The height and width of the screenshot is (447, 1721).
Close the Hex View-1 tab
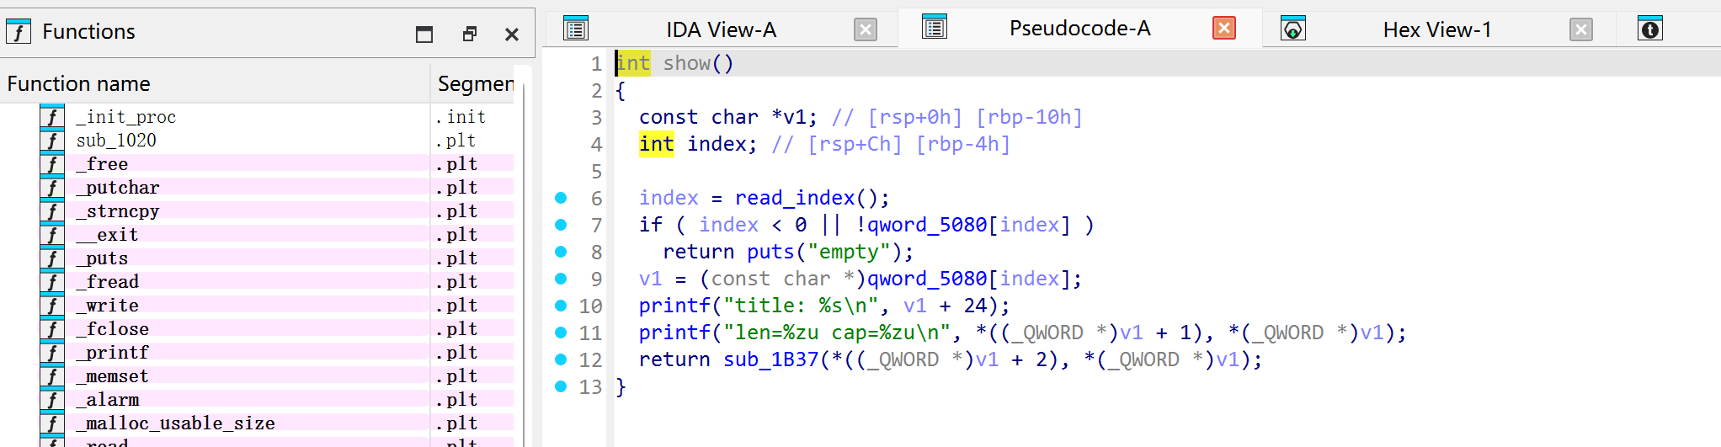pyautogui.click(x=1581, y=30)
